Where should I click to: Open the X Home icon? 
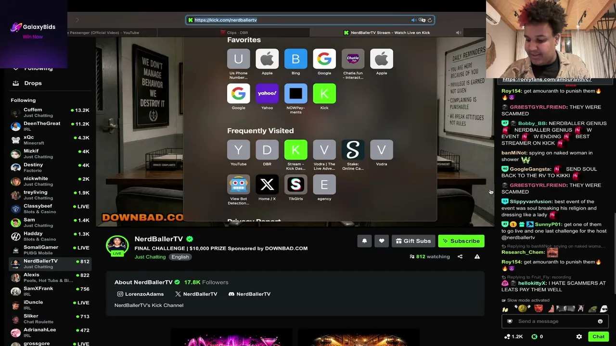[267, 185]
